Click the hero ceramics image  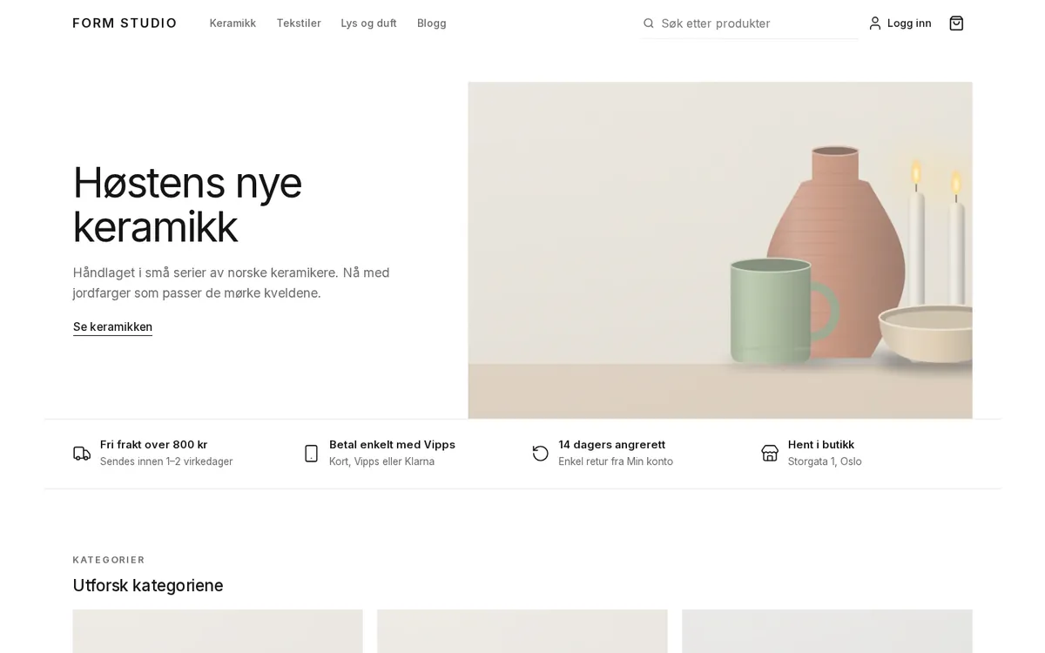[x=720, y=250]
